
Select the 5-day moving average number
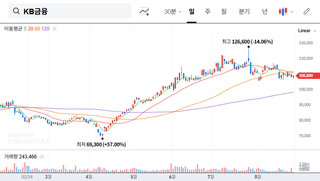(x=25, y=29)
